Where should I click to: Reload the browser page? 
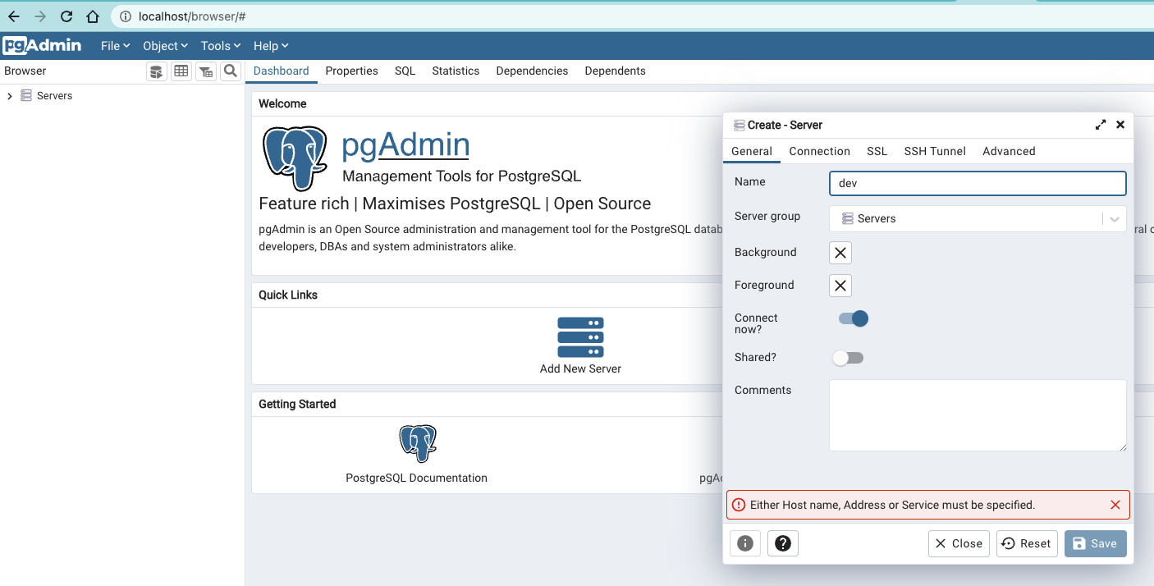point(66,16)
